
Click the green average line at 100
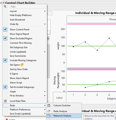pos(92,46)
